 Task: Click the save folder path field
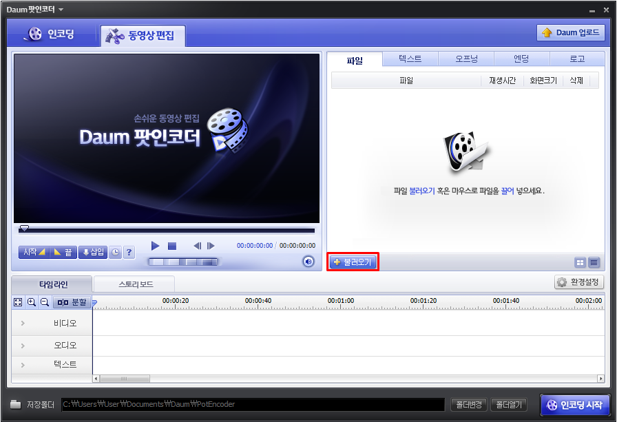(x=253, y=404)
